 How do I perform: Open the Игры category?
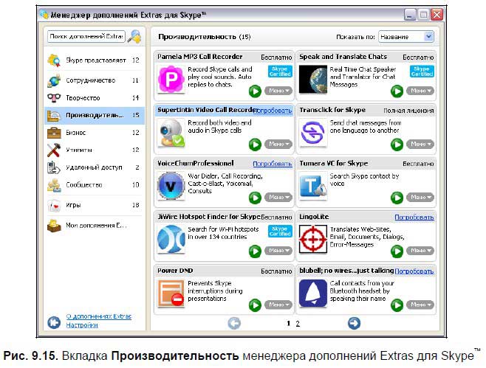[72, 205]
